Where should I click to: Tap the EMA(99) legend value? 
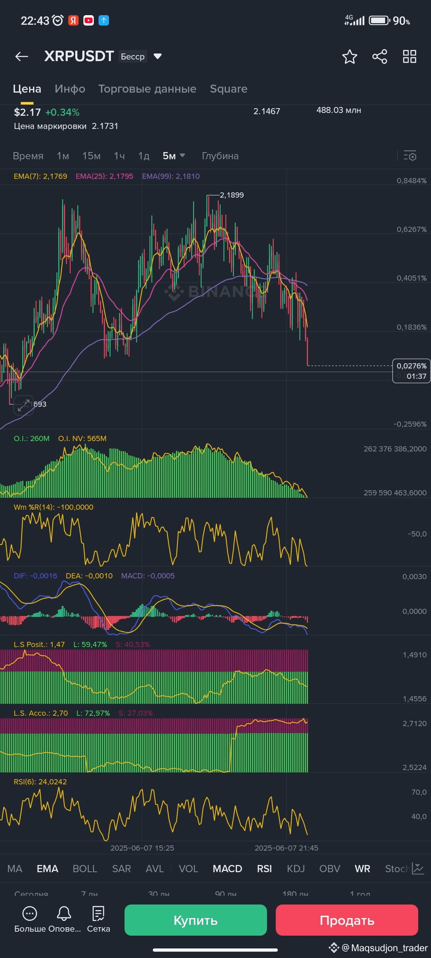coord(171,176)
